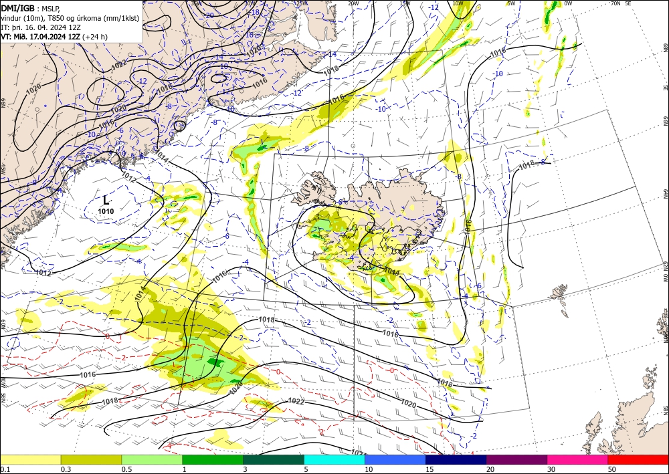
Task: Select the '50' legend scale value
Action: pos(612,469)
